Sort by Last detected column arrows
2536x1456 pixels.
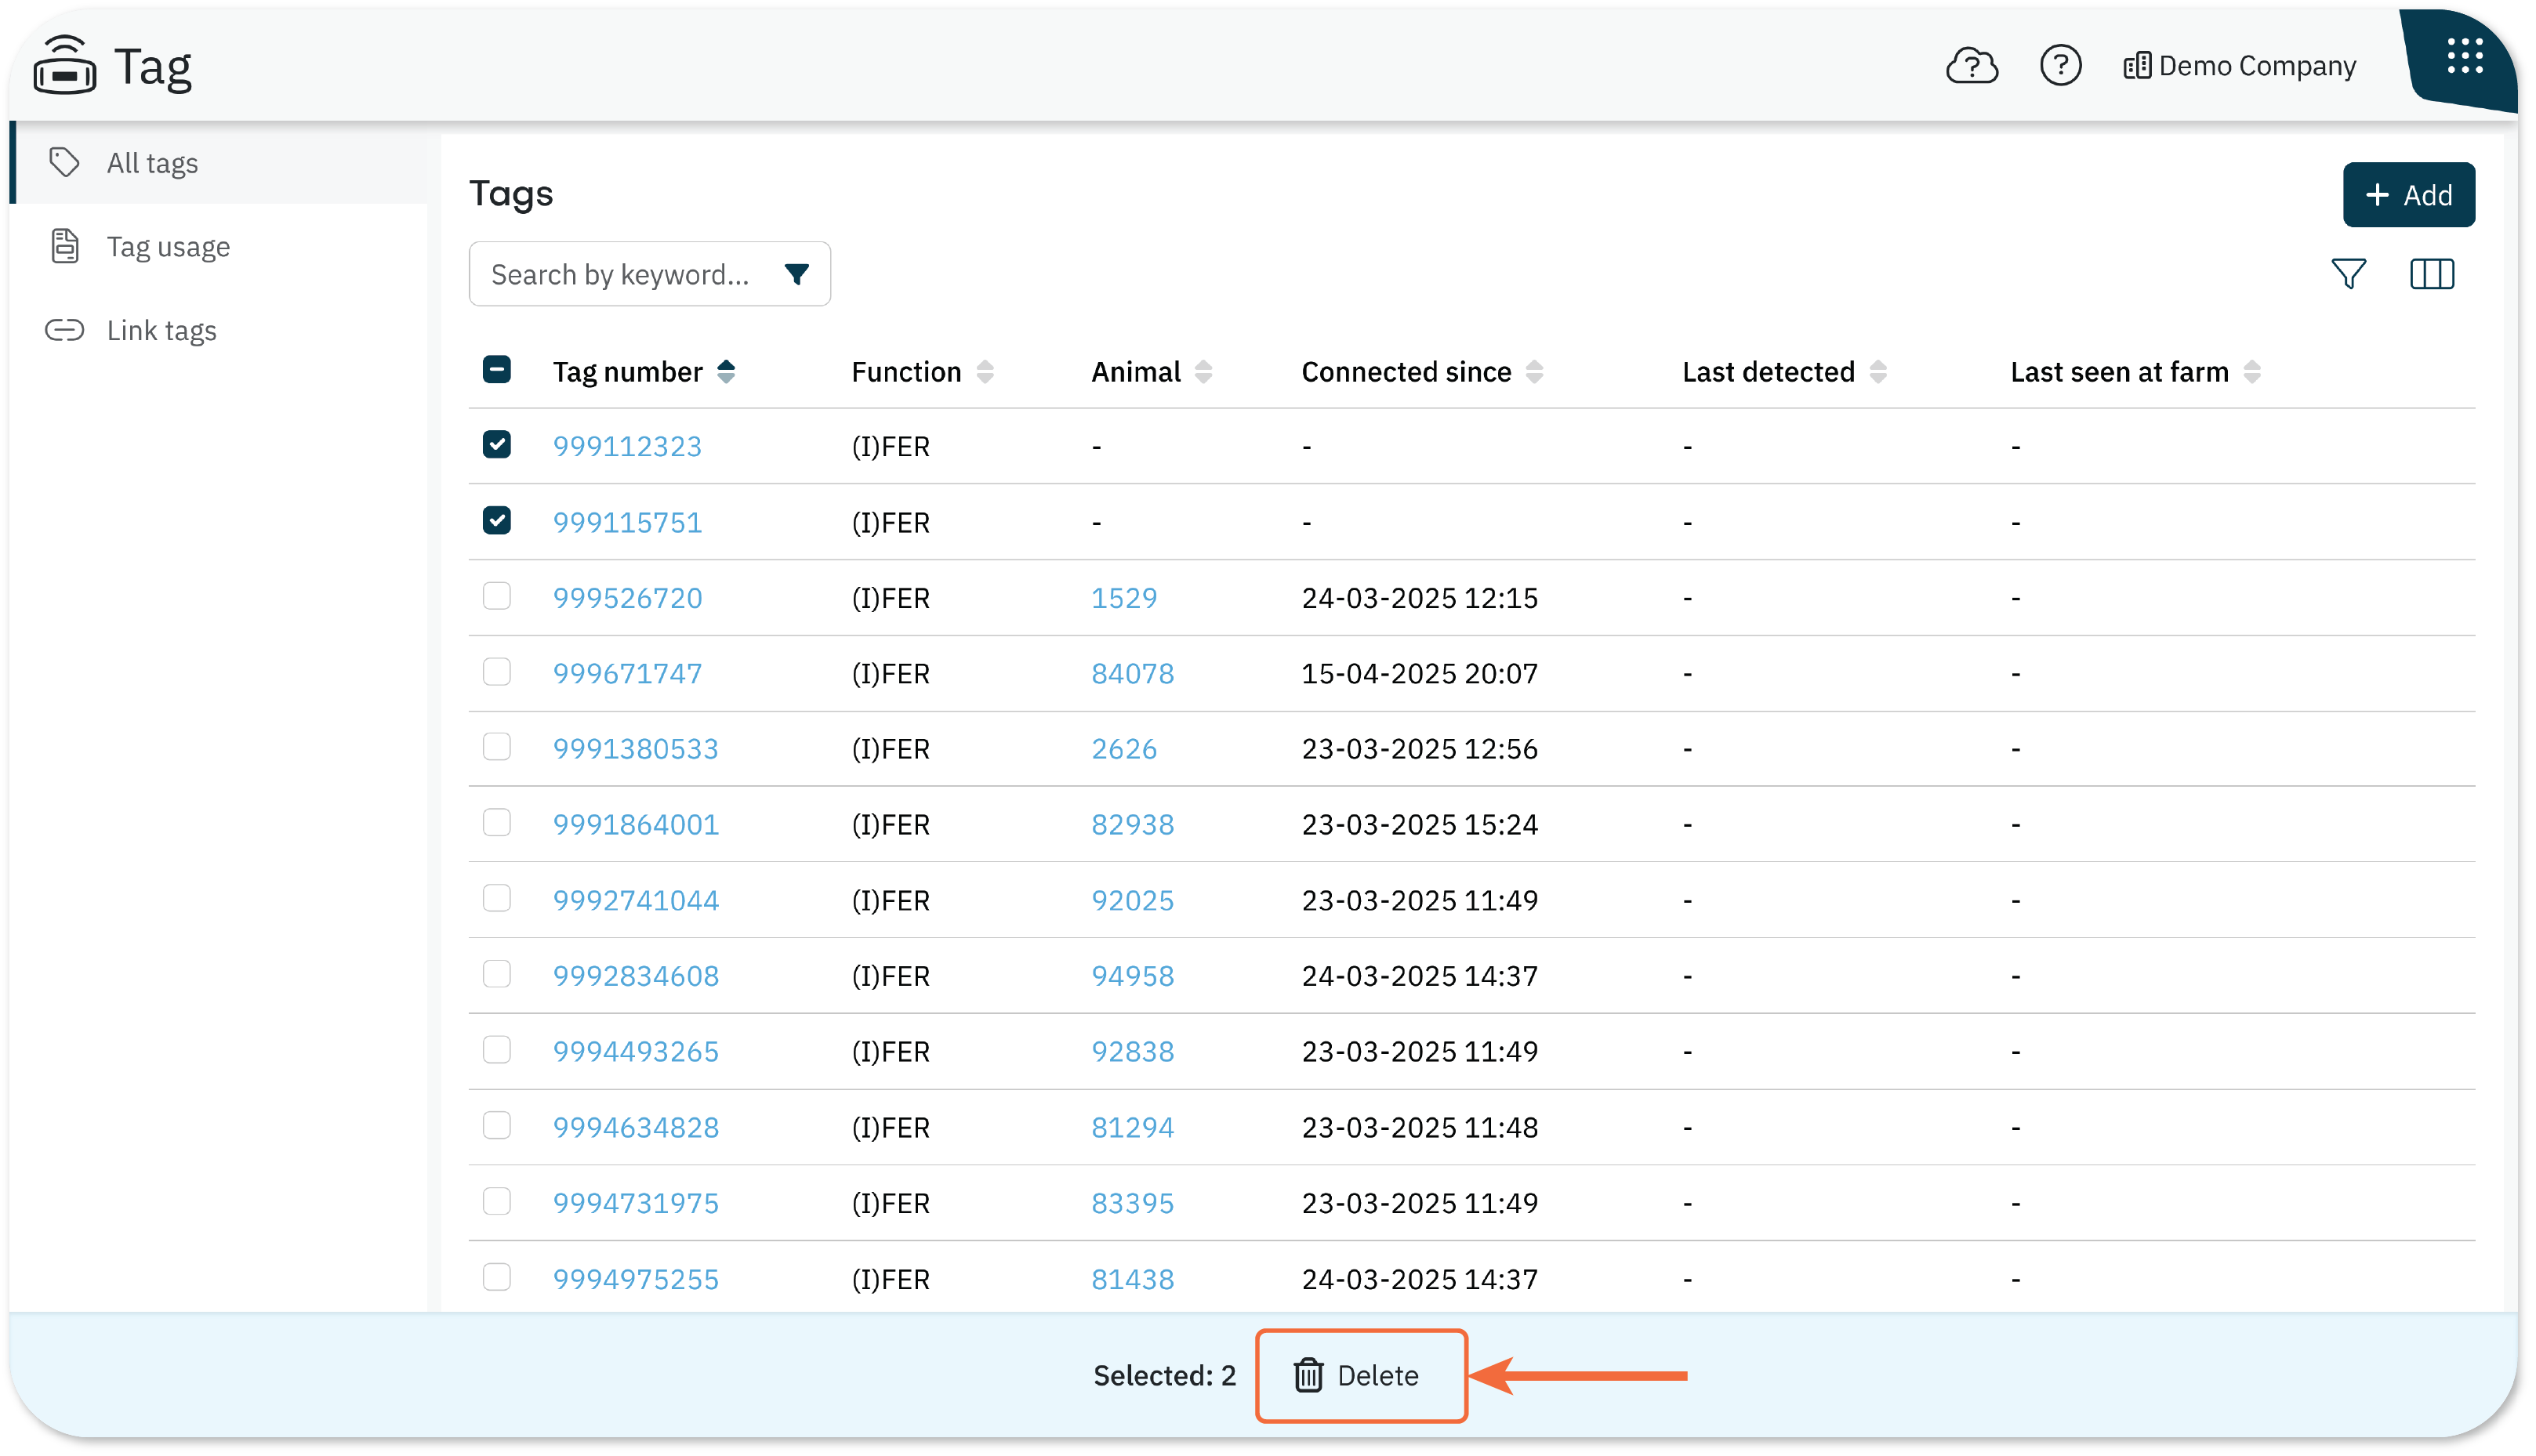pos(1878,372)
